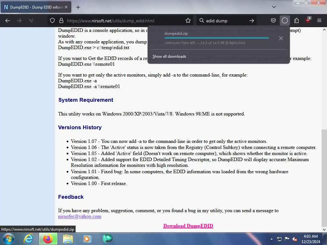Click the Download DumpEDID link
Screen dimensions: 327x245
coord(188,226)
